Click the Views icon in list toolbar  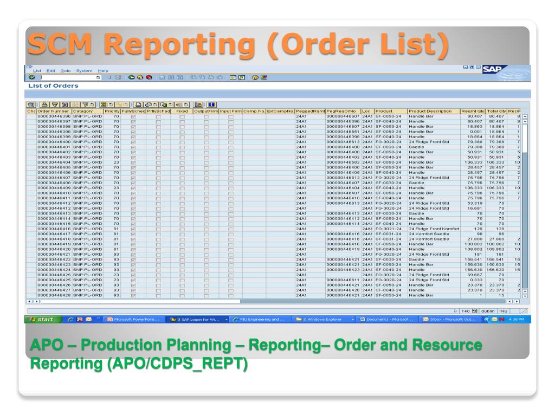pyautogui.click(x=149, y=105)
